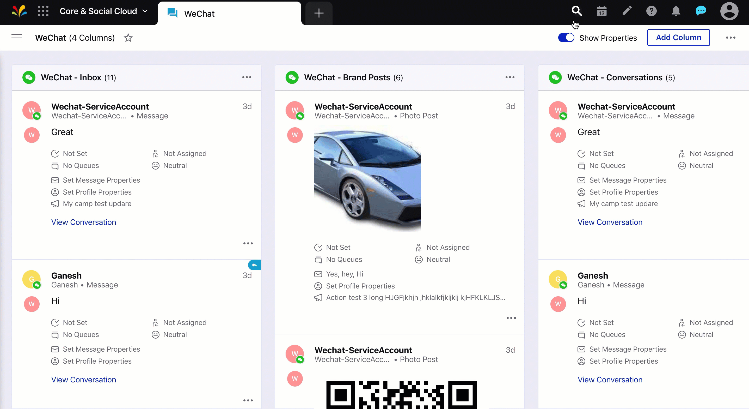Screen dimensions: 749x409
Task: Open the car photo thumbnail in Brand Posts
Action: pyautogui.click(x=367, y=178)
